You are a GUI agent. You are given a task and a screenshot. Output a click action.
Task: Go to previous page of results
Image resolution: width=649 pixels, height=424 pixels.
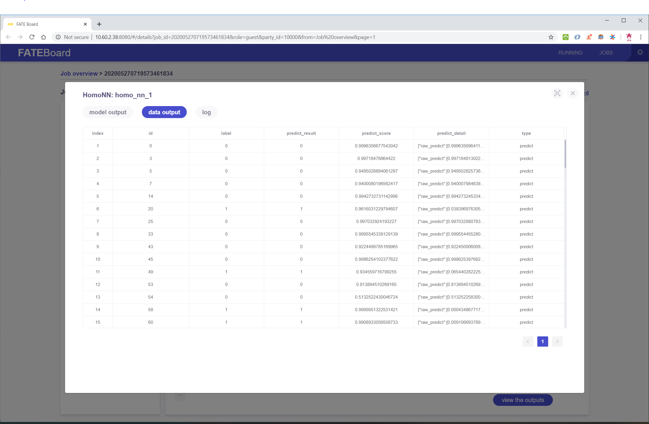[528, 341]
